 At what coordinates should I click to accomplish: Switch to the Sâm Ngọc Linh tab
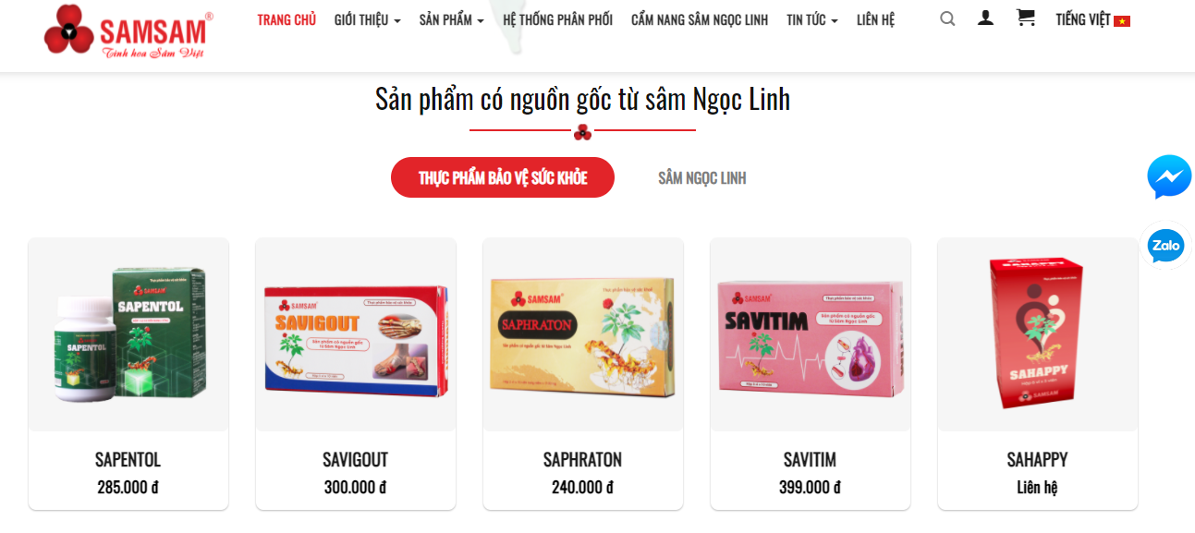[702, 178]
